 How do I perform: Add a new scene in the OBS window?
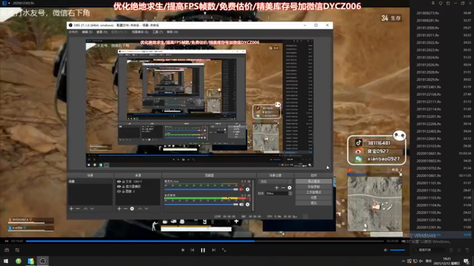click(71, 209)
